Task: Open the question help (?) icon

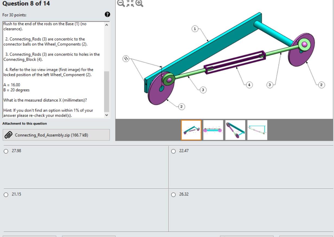Action: point(108,14)
